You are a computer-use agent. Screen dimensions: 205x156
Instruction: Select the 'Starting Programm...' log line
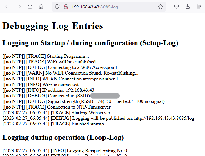point(46,56)
